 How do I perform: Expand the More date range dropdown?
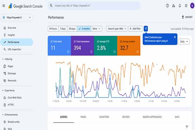pos(97,29)
